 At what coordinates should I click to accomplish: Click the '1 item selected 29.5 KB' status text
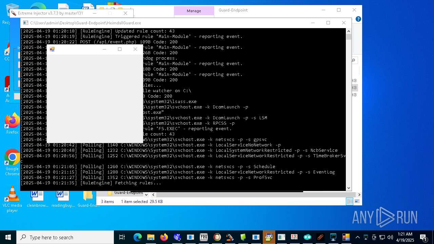click(142, 201)
